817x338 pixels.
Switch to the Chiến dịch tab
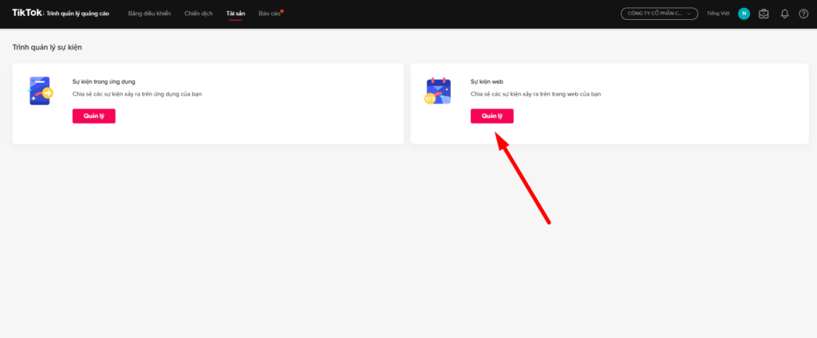point(198,14)
